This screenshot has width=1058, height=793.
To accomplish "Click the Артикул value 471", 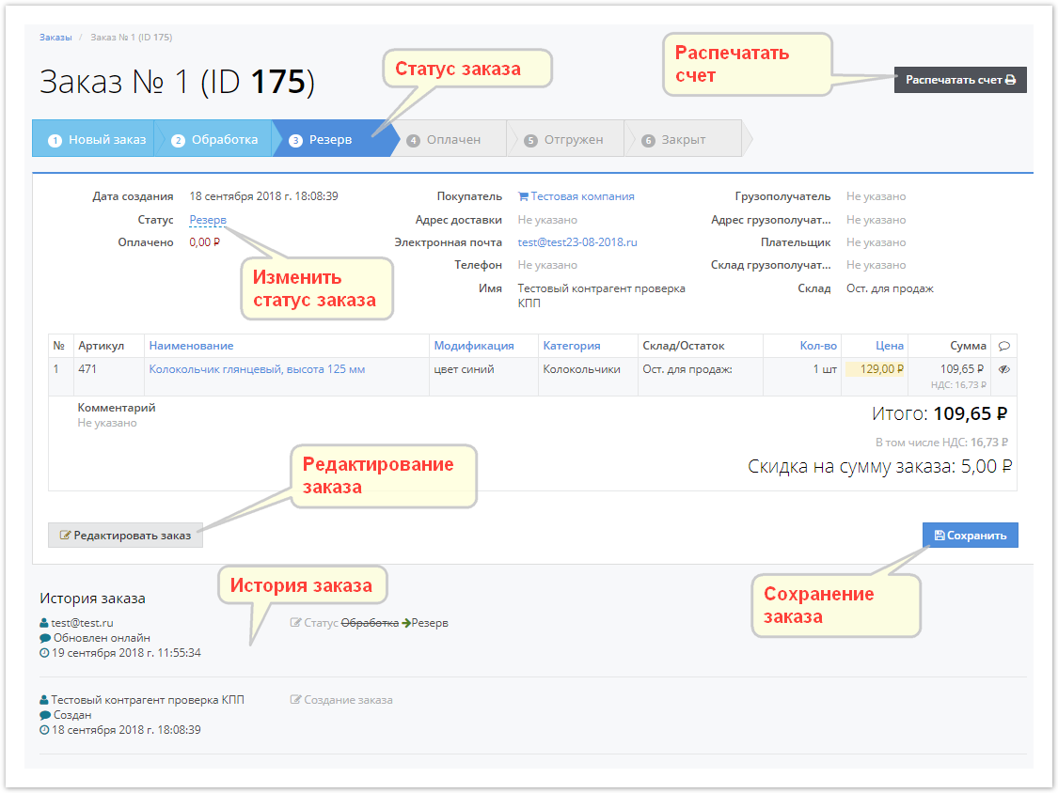I will 87,369.
